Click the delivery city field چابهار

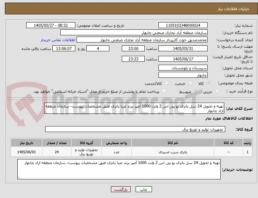(x=183, y=75)
